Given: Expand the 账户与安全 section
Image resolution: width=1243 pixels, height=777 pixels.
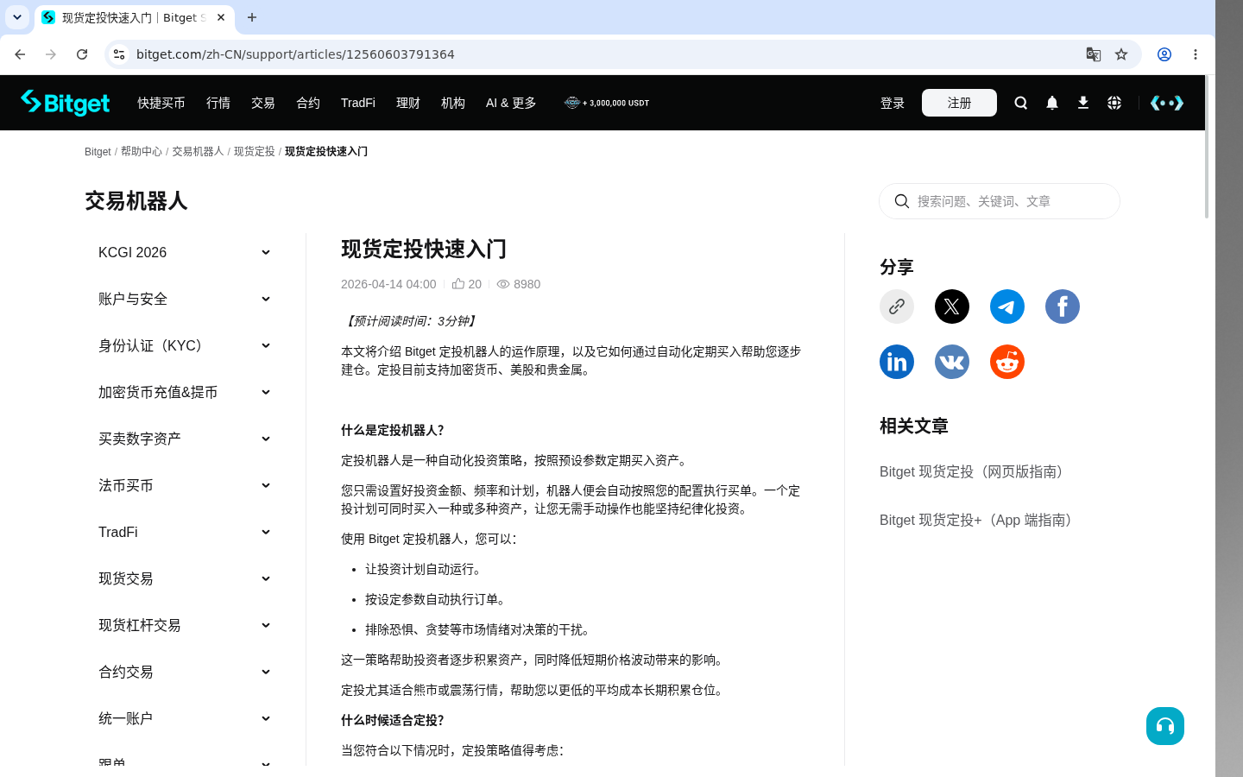Looking at the screenshot, I should coord(185,299).
